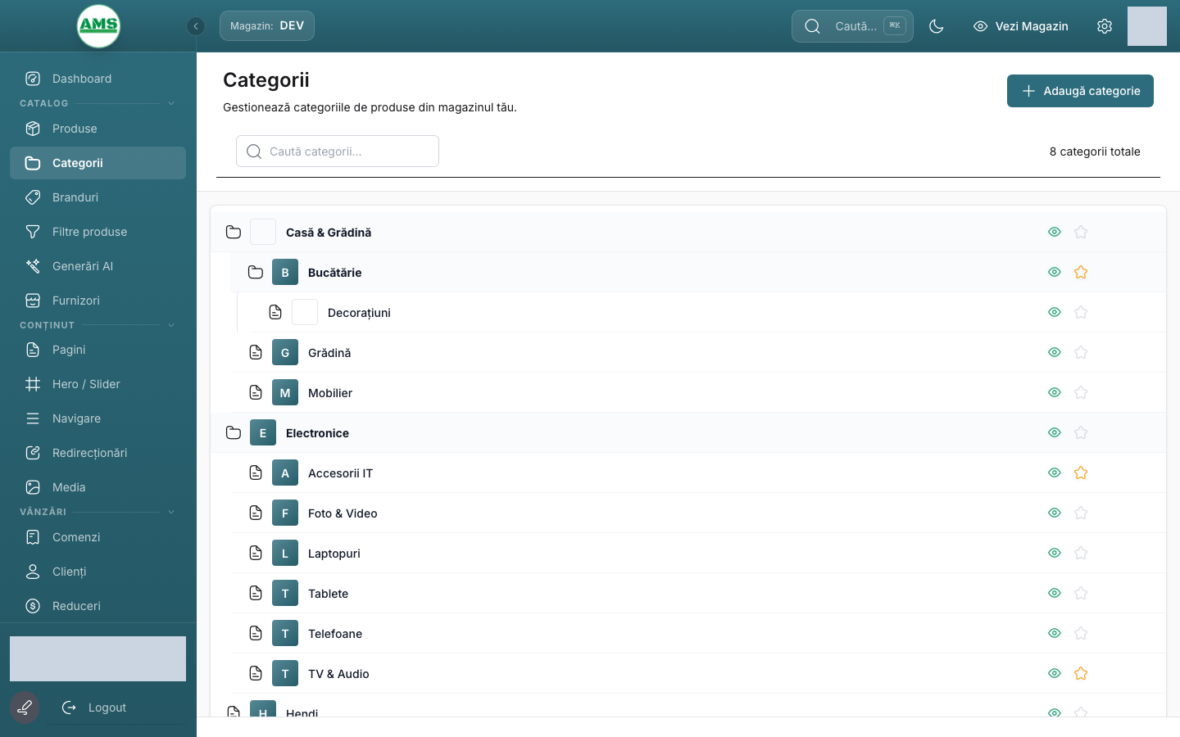Screen dimensions: 1180x737
Task: Star the Electronice category
Action: [x=1081, y=433]
